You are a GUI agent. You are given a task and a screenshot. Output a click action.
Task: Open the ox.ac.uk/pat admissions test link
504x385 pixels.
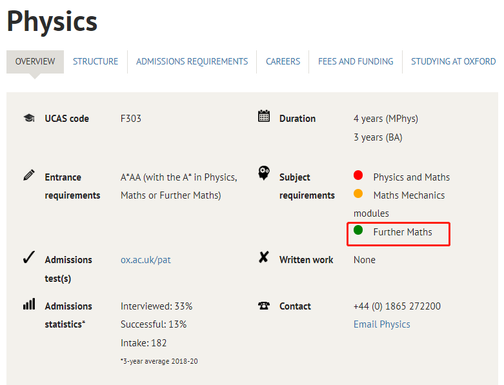coord(146,260)
